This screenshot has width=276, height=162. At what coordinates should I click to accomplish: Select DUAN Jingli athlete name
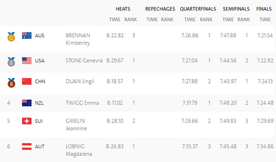tap(80, 81)
